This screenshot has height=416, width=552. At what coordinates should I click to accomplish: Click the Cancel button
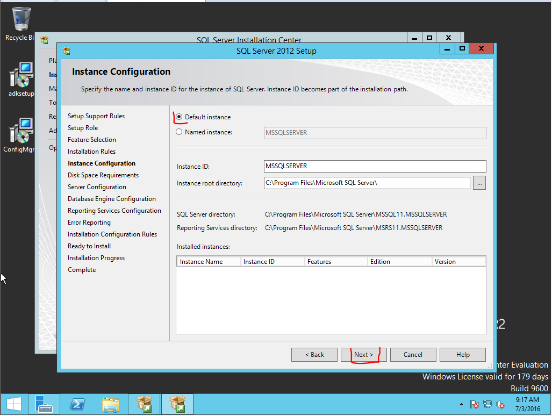[x=413, y=354]
